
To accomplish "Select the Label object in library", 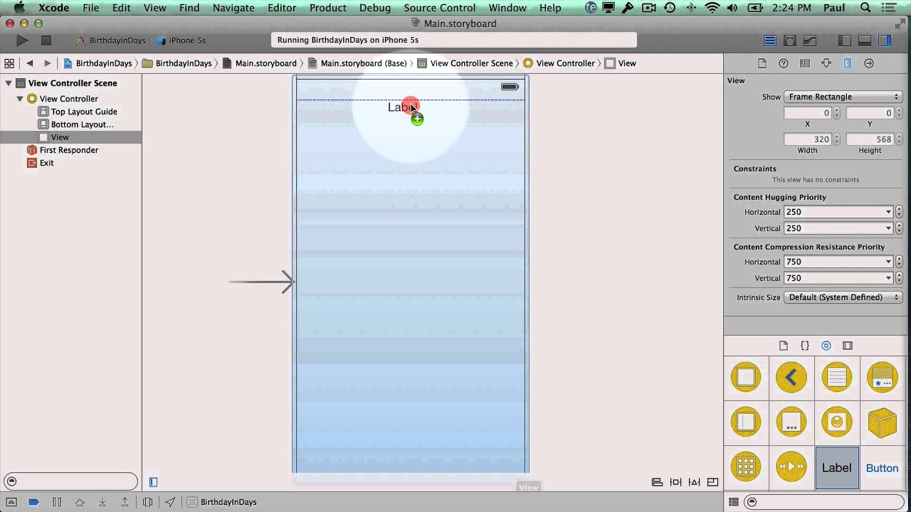I will [837, 468].
